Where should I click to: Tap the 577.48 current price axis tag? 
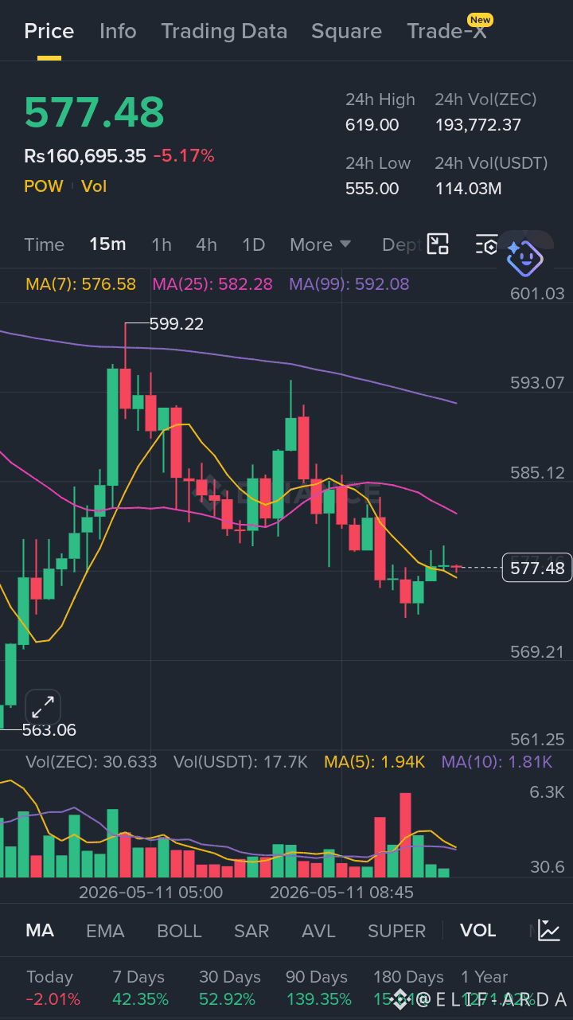coord(537,568)
